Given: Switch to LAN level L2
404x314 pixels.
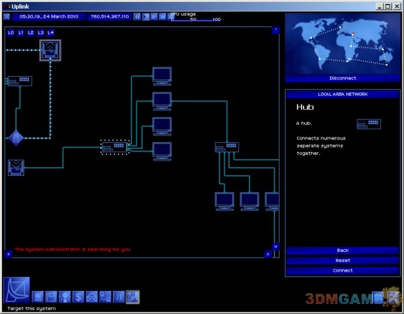Looking at the screenshot, I should 31,32.
